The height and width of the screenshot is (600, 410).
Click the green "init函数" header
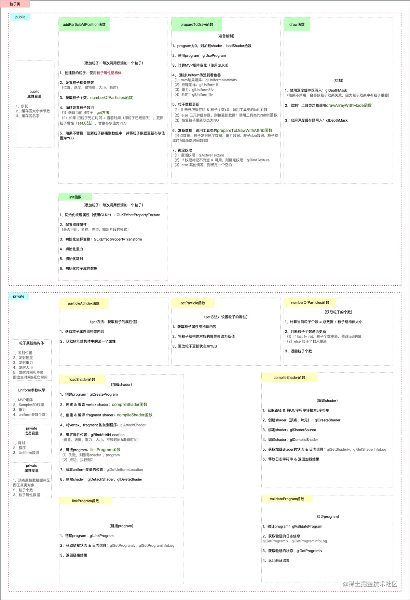(75, 197)
